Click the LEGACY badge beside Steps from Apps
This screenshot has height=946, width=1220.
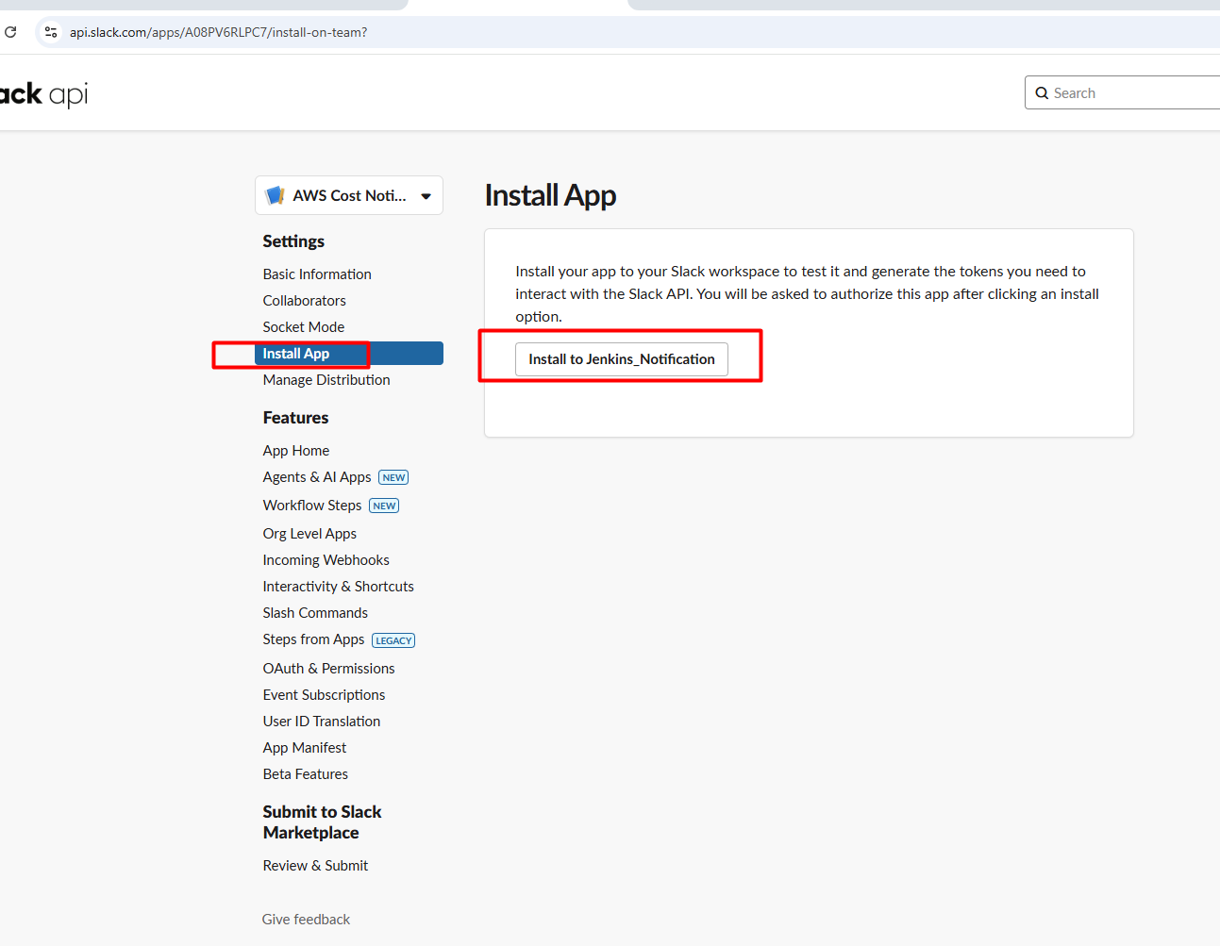(x=393, y=640)
